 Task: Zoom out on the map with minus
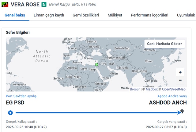180,80
